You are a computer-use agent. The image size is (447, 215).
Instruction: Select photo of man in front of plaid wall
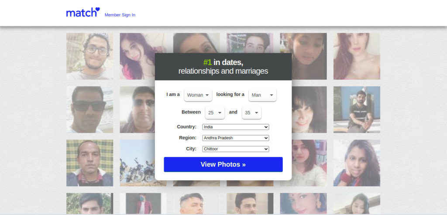tap(90, 163)
